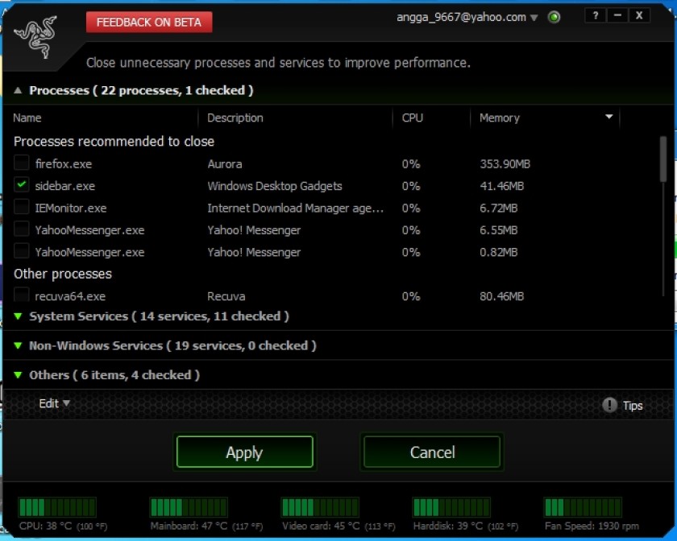Click the Fan Speed 1930 rpm text
This screenshot has width=677, height=541.
(592, 526)
